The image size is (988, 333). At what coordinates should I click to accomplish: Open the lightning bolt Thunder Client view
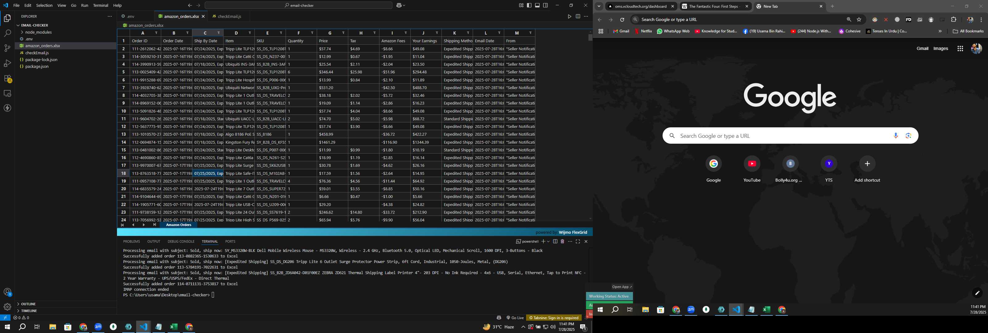point(7,108)
